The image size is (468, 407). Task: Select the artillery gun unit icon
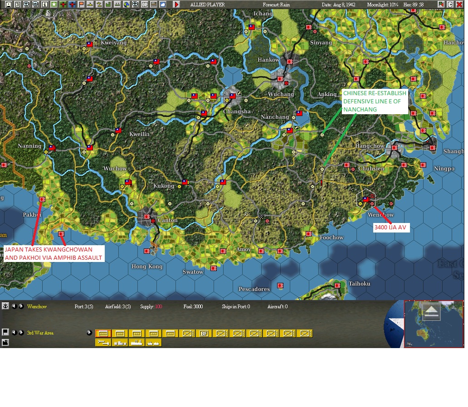tap(103, 343)
